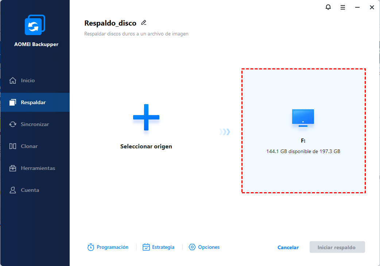Click the person icon beside Cuenta
The width and height of the screenshot is (380, 266).
click(x=13, y=190)
